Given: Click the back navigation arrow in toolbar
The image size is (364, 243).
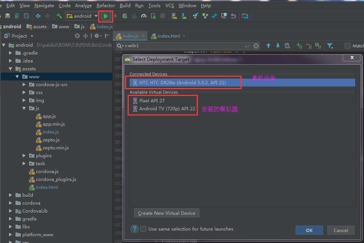Looking at the screenshot, I should (x=38, y=16).
